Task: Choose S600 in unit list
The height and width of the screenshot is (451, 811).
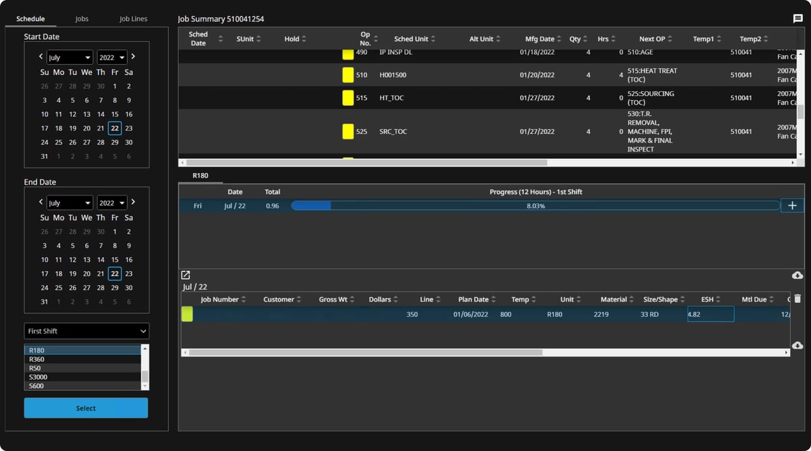Action: 83,386
